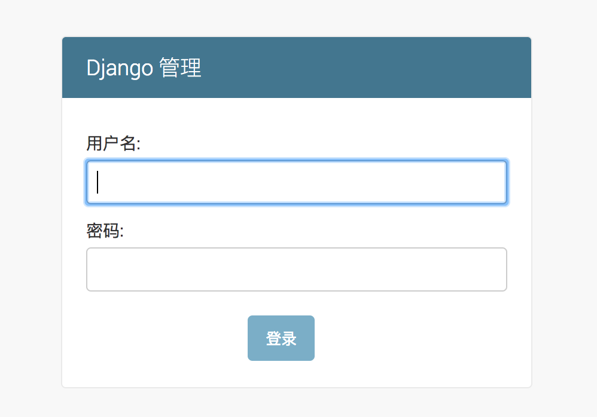Click the 登 character on the login button
Viewport: 597px width, 417px height.
click(x=273, y=339)
